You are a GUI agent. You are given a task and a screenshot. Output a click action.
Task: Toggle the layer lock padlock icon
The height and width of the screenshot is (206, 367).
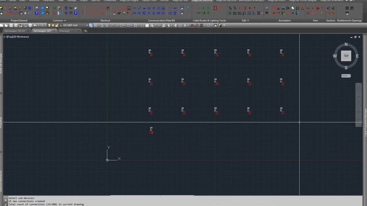pos(57,25)
